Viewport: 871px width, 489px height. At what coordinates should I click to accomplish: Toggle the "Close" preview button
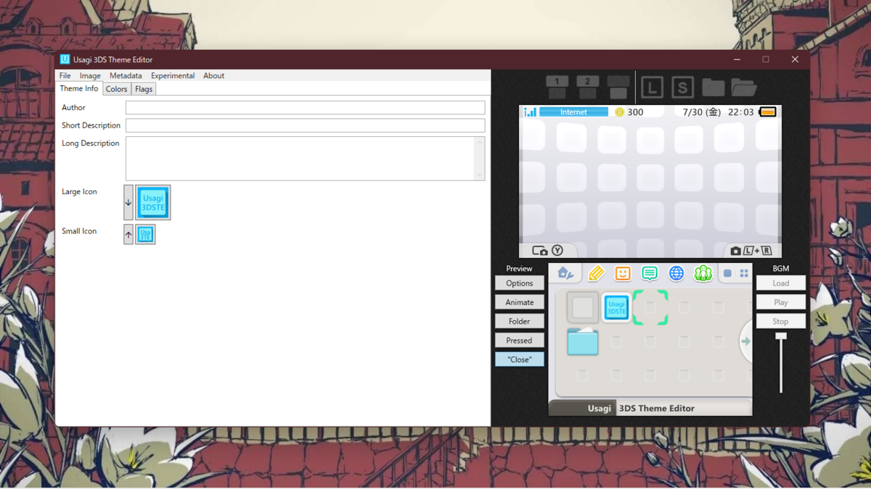point(520,359)
